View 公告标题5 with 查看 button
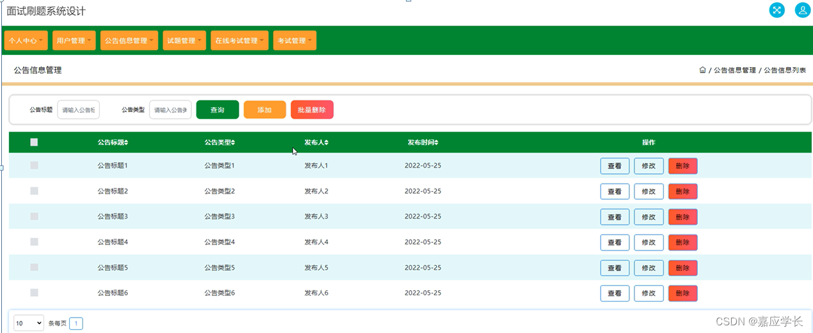813x333 pixels. tap(615, 268)
